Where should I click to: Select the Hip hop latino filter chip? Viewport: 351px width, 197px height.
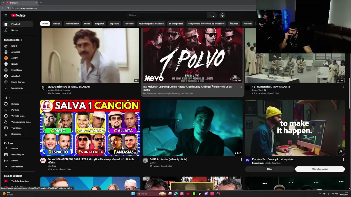(72, 24)
